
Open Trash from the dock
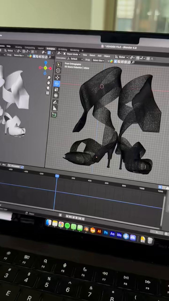(x=150, y=241)
